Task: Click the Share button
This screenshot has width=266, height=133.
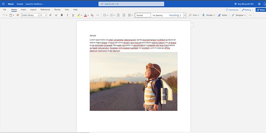Action: (x=261, y=10)
